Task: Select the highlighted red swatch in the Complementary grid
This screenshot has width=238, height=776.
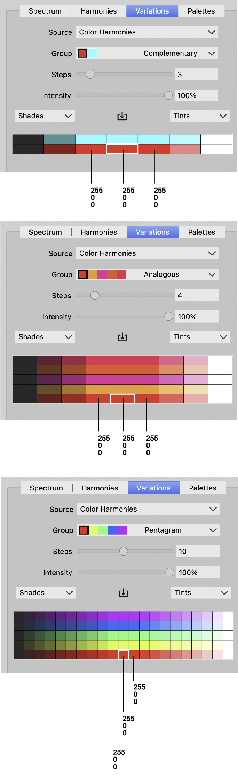Action: [x=122, y=149]
